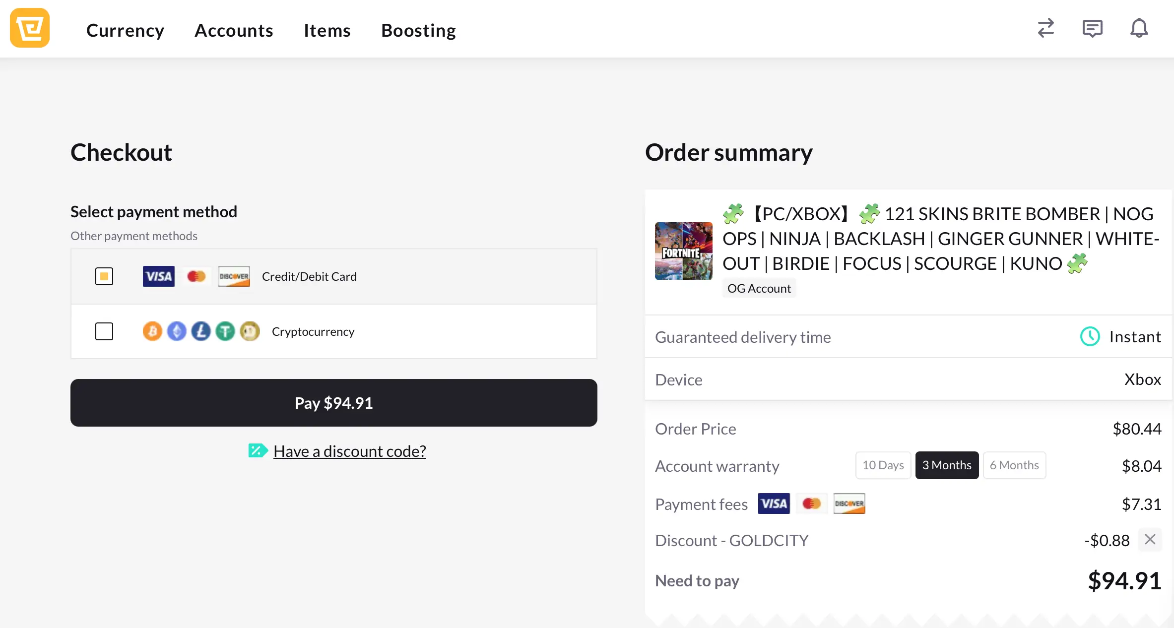Image resolution: width=1174 pixels, height=628 pixels.
Task: Click the Dogecoin icon
Action: point(250,331)
